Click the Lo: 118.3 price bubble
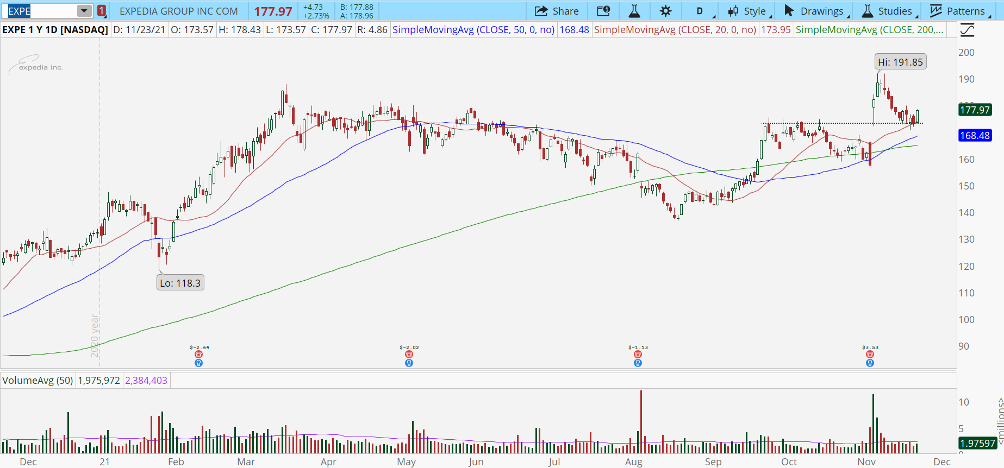 (180, 283)
